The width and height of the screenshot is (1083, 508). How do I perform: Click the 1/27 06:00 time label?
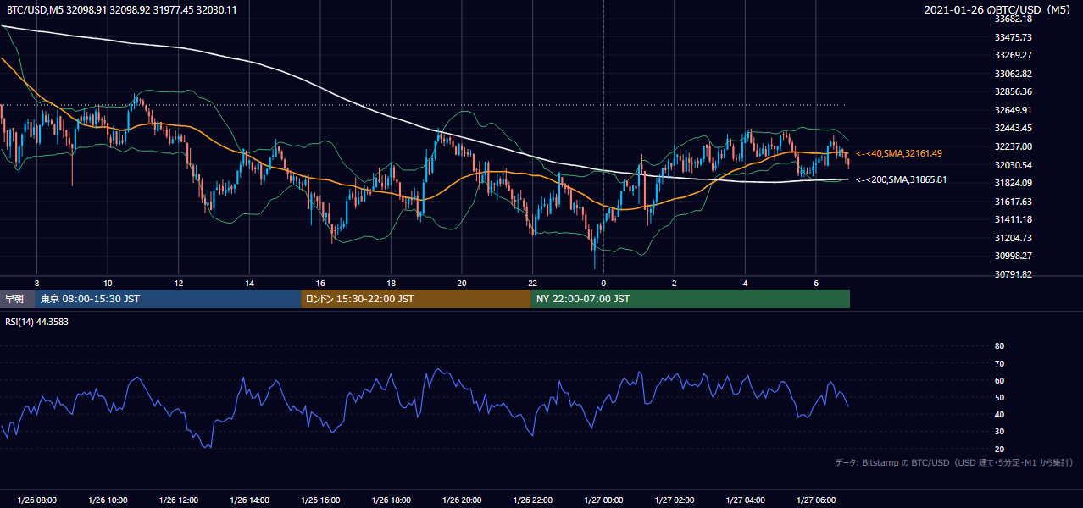coord(816,500)
